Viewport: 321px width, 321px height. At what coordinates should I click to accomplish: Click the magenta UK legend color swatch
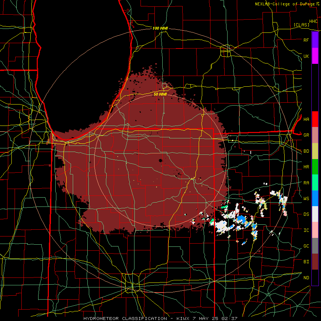(315, 56)
